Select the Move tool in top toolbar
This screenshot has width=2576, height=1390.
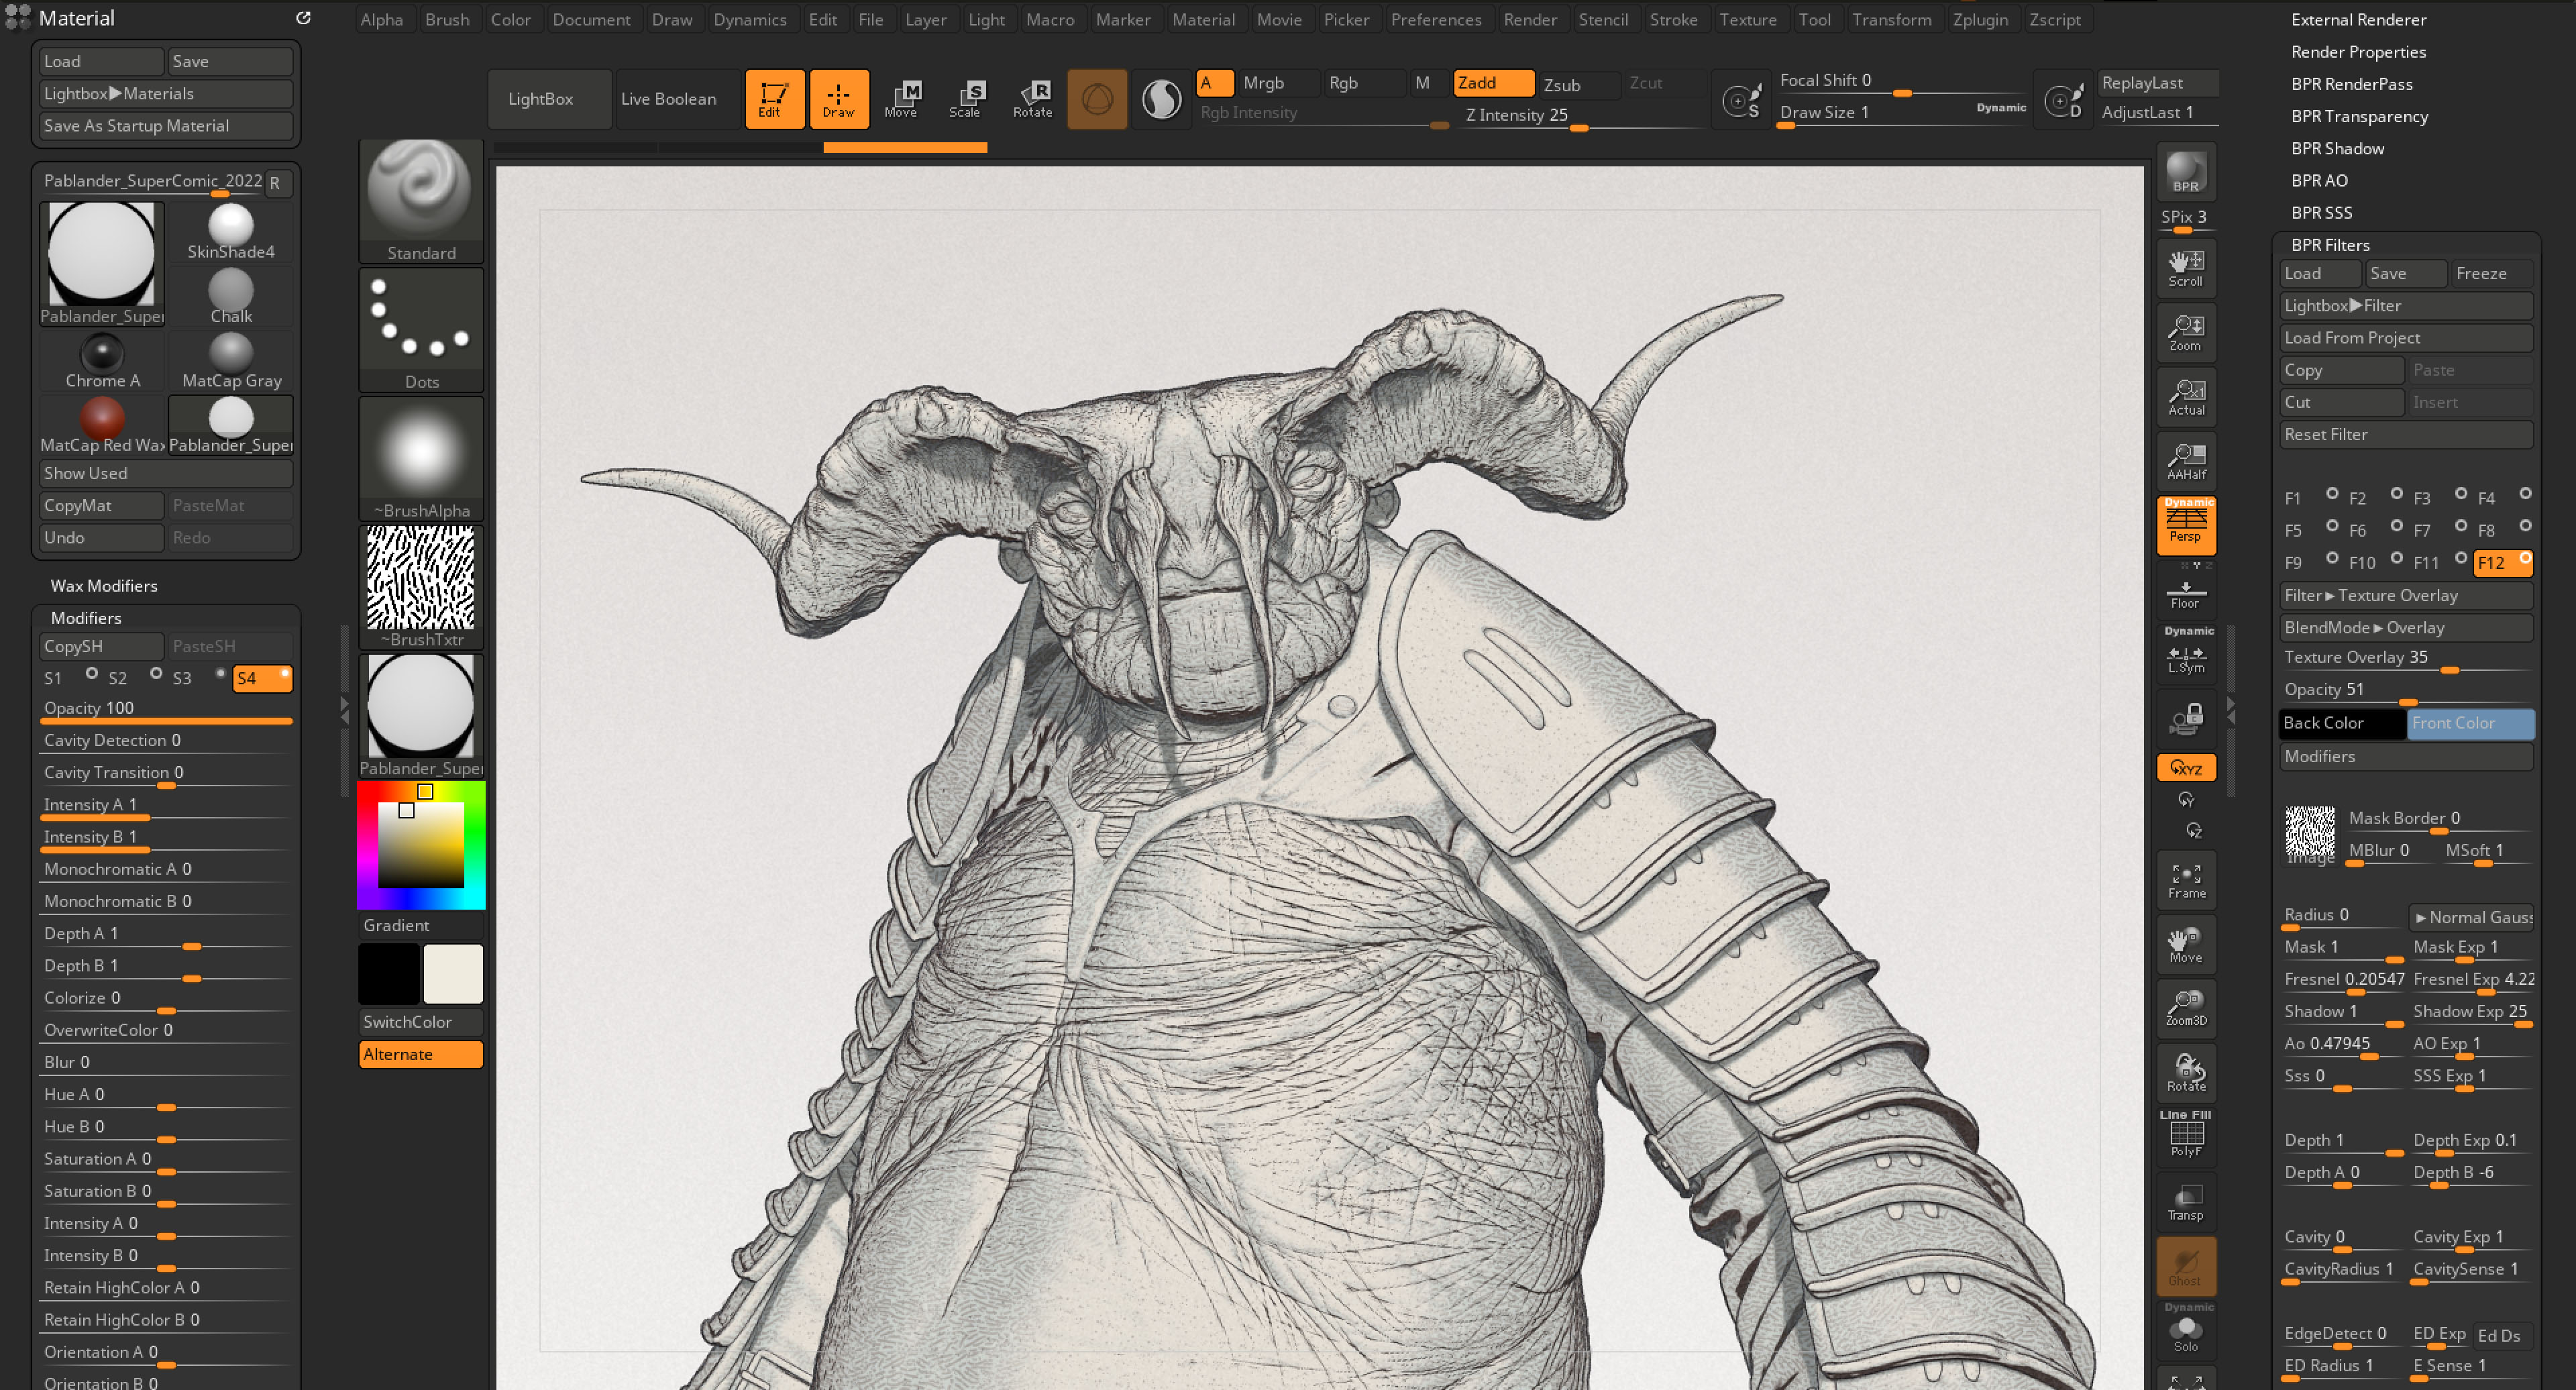pos(902,99)
